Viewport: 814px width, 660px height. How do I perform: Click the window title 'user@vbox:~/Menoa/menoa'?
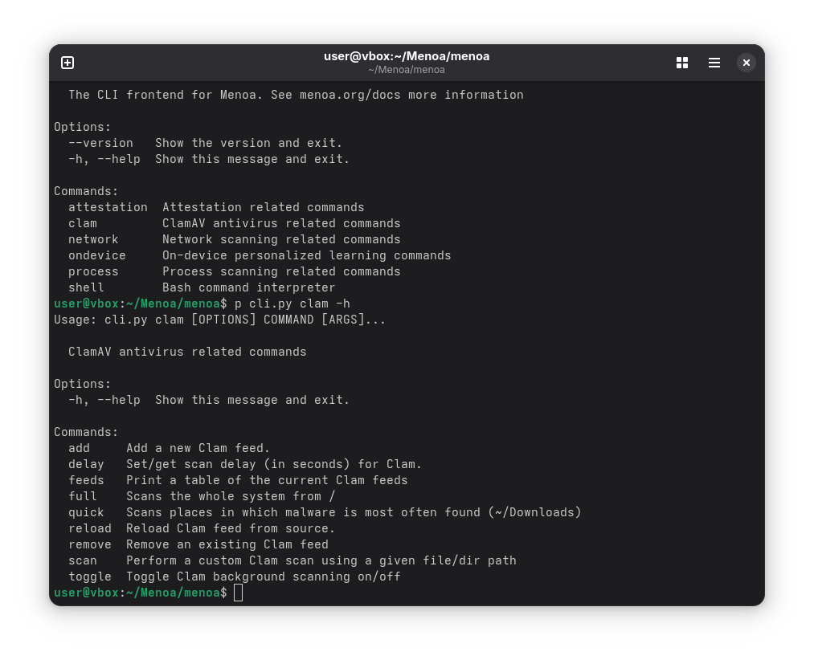[407, 56]
